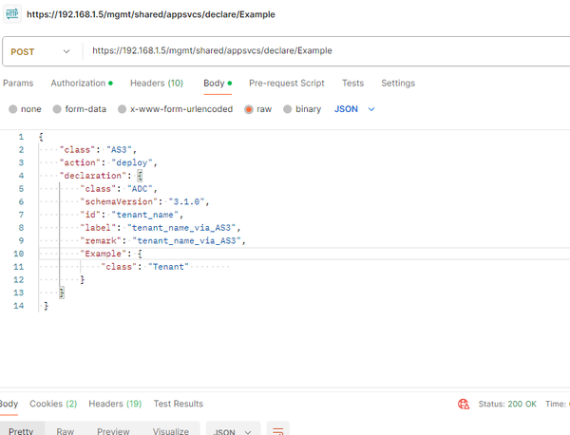This screenshot has height=435, width=570.
Task: Open the request Headers (10) tab
Action: coord(156,84)
